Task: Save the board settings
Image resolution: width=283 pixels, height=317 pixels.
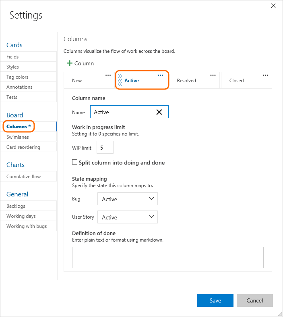Action: (x=215, y=300)
